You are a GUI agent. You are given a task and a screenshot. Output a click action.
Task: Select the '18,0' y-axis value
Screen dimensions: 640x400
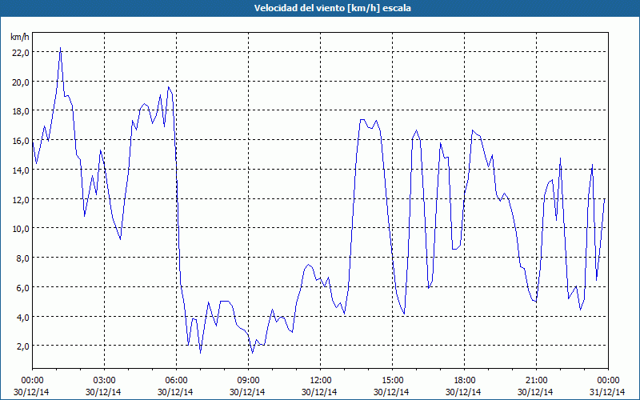pos(21,111)
